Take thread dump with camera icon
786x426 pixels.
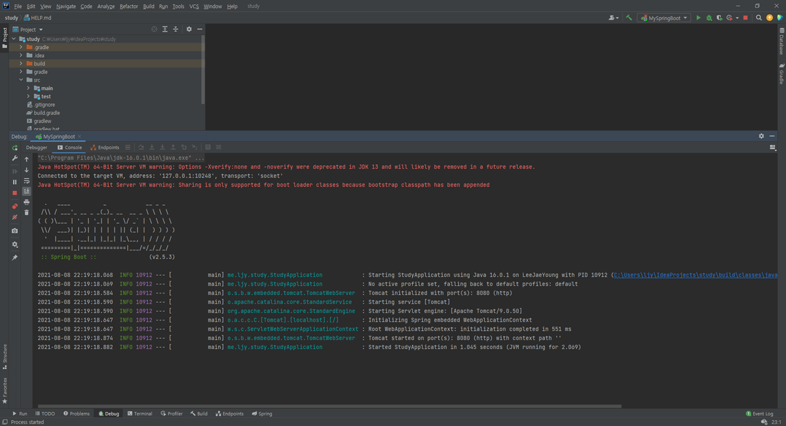(x=15, y=231)
